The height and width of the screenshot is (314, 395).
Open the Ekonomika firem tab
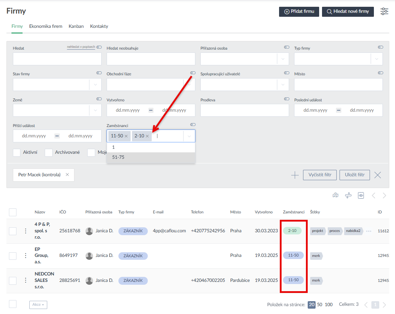(x=46, y=26)
